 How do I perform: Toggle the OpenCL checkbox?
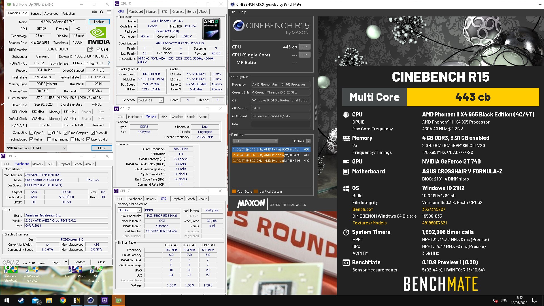click(x=31, y=133)
